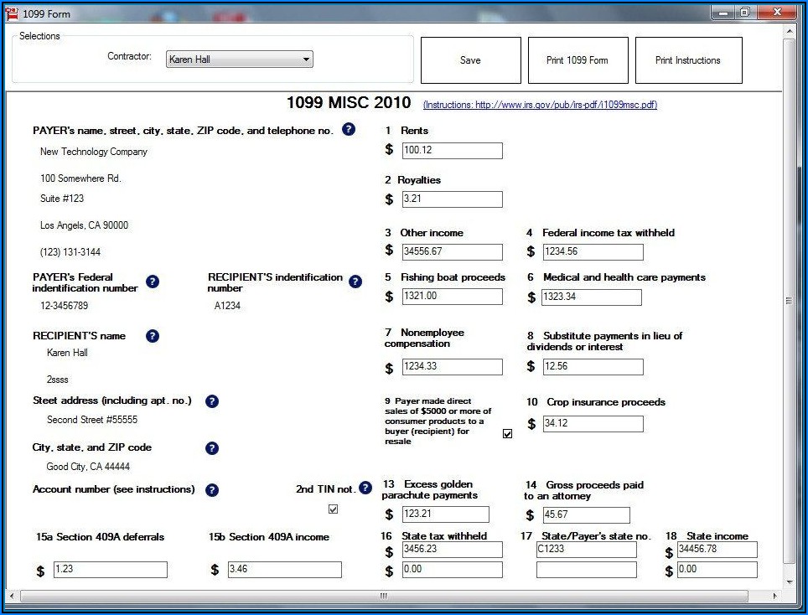Click the Rents amount field
This screenshot has width=808, height=615.
point(452,151)
